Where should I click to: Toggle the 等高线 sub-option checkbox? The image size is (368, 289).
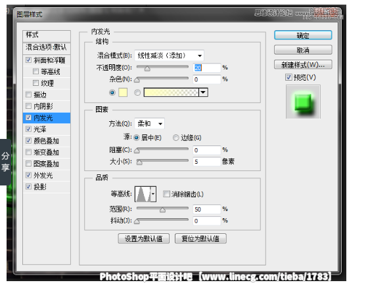35,71
